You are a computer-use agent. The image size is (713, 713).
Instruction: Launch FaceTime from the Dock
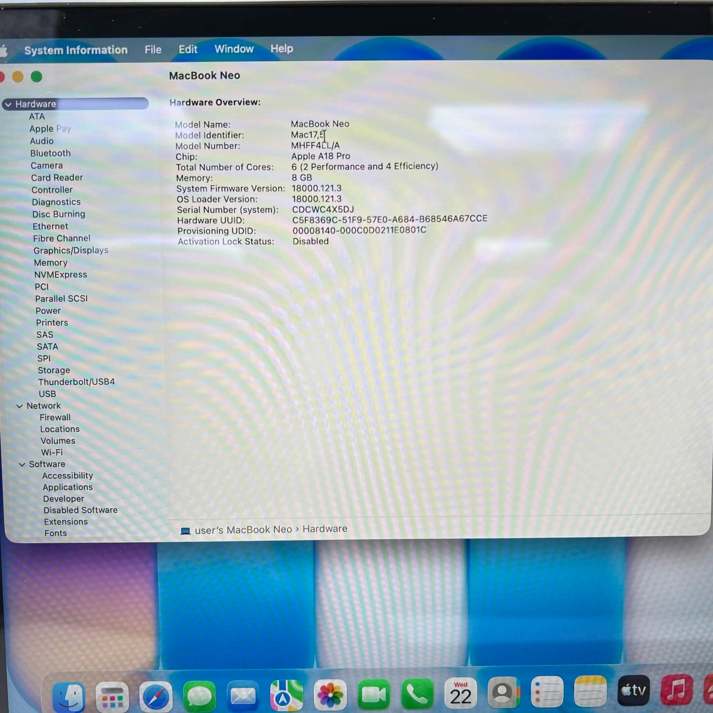pyautogui.click(x=374, y=695)
